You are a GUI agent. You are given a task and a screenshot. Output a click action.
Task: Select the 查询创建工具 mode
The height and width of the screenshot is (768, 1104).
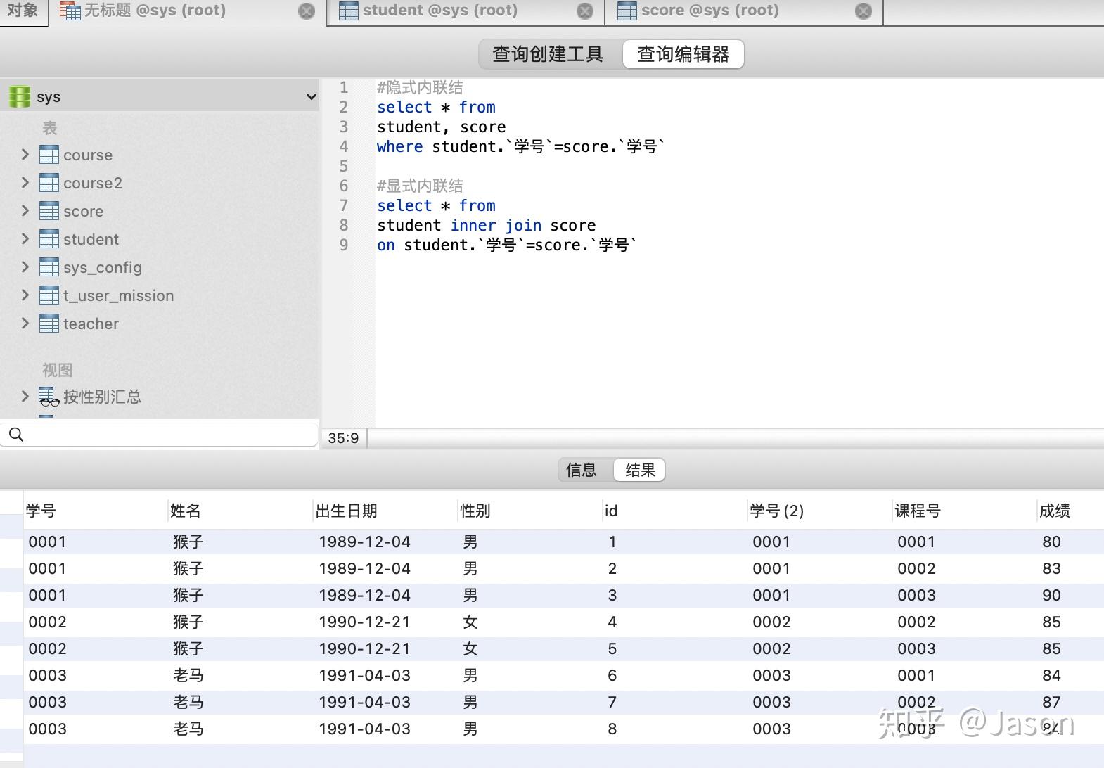point(548,54)
